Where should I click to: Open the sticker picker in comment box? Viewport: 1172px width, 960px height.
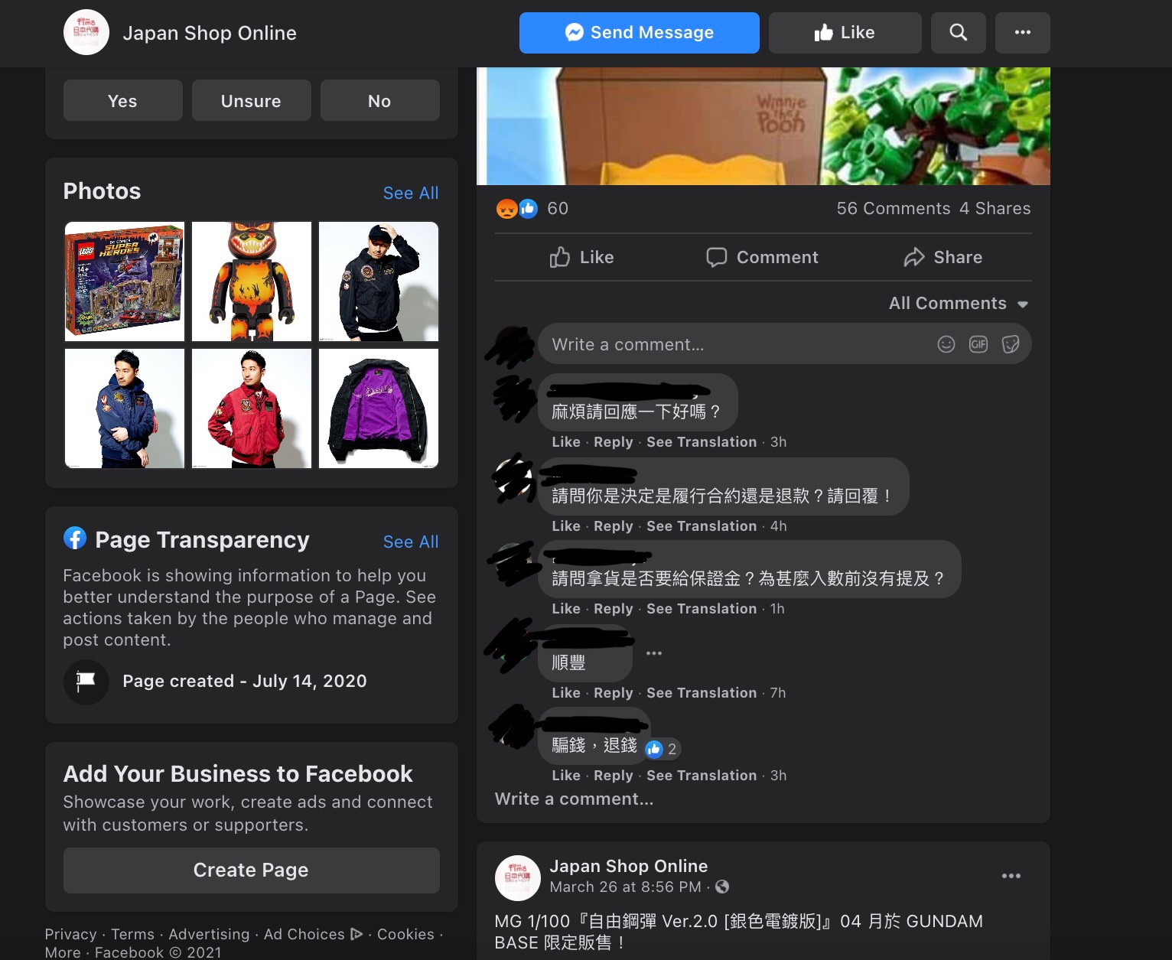1011,344
